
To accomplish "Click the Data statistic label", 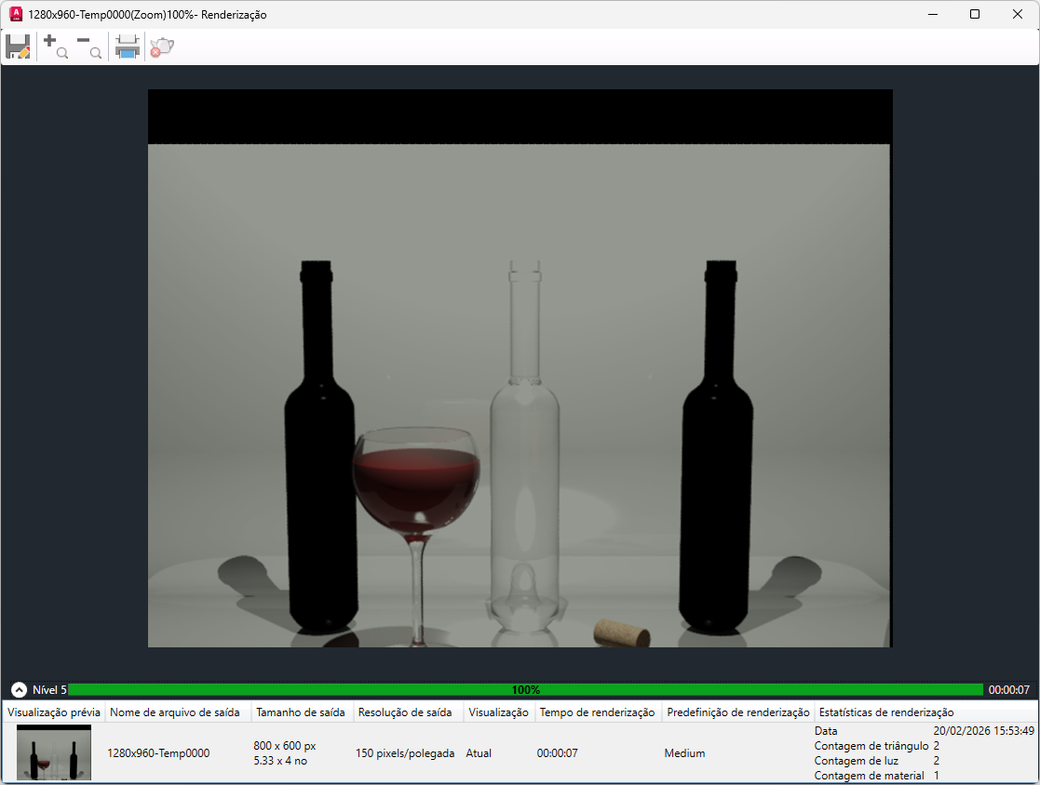I will coord(826,731).
